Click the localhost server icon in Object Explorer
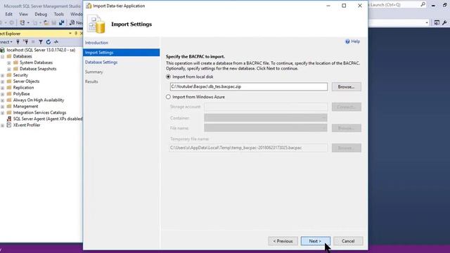 tap(3, 50)
